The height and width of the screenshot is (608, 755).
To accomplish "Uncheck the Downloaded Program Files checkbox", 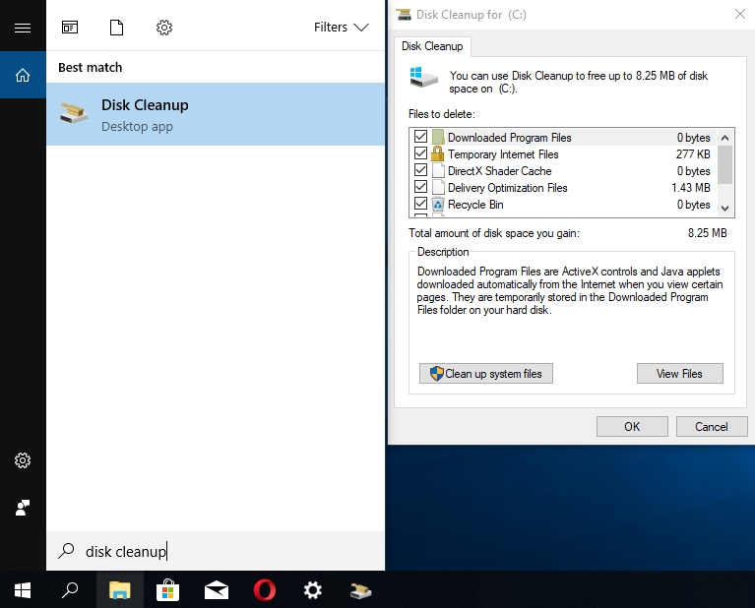I will (x=421, y=138).
